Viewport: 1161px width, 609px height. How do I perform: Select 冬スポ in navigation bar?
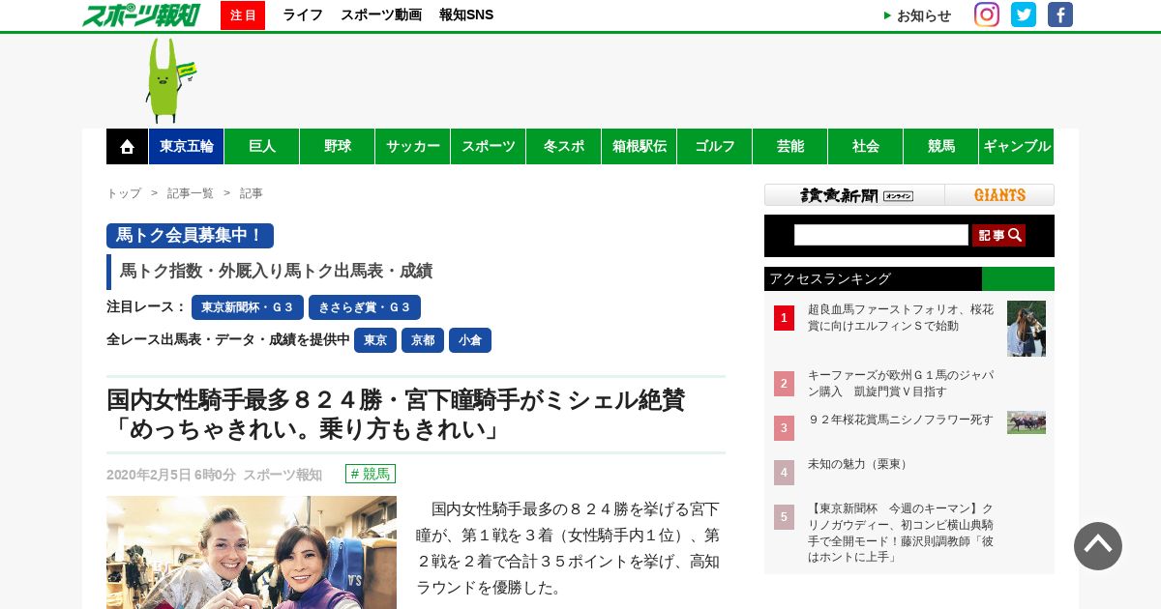point(564,146)
